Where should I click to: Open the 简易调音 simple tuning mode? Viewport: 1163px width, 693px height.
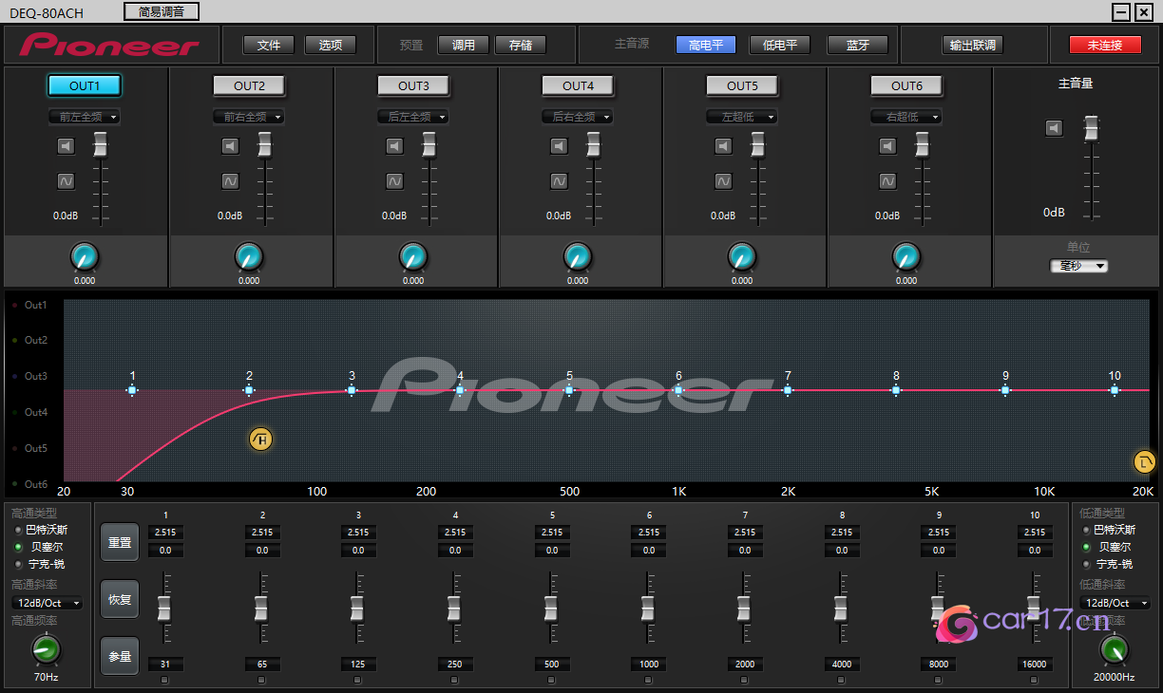(162, 11)
